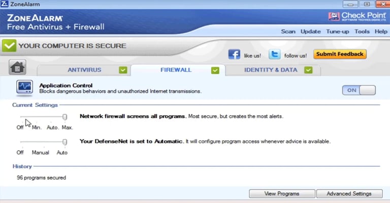Viewport: 390px width, 203px height.
Task: Click Antivirus tab green check icon
Action: tap(123, 70)
